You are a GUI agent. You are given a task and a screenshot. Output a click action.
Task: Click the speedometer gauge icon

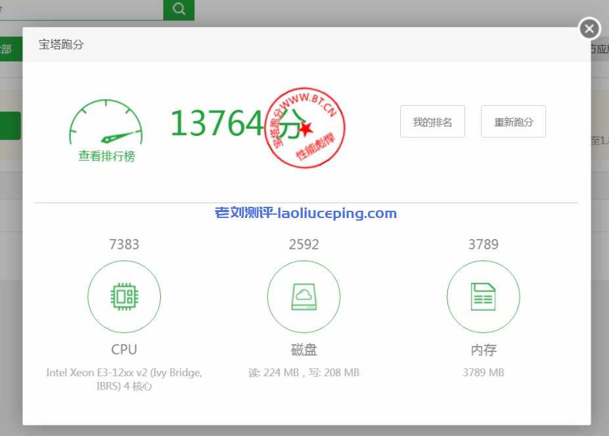click(106, 122)
